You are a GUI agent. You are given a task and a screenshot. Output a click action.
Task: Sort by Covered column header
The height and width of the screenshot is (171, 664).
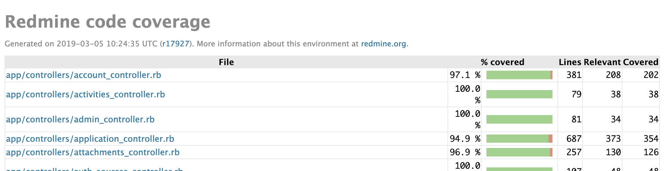pos(641,62)
